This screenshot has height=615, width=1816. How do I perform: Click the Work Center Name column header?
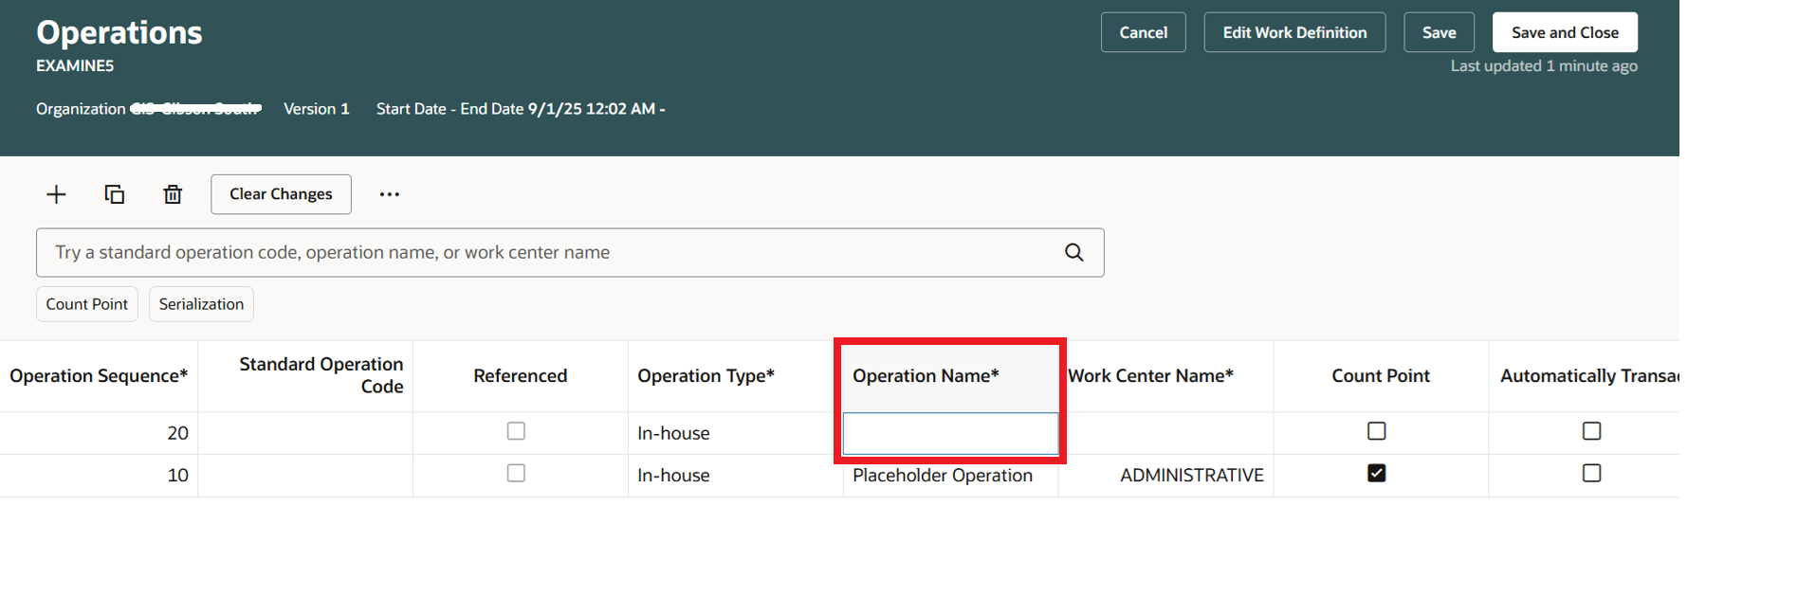(x=1165, y=376)
